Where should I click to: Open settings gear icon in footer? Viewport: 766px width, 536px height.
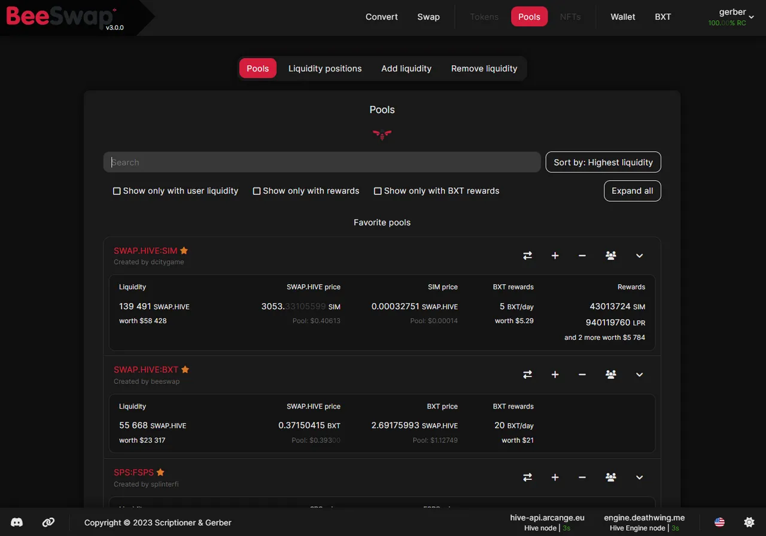point(749,522)
